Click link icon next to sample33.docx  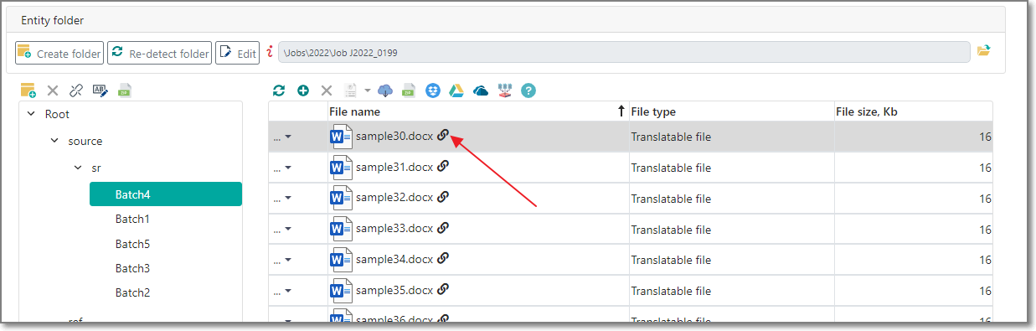click(443, 228)
